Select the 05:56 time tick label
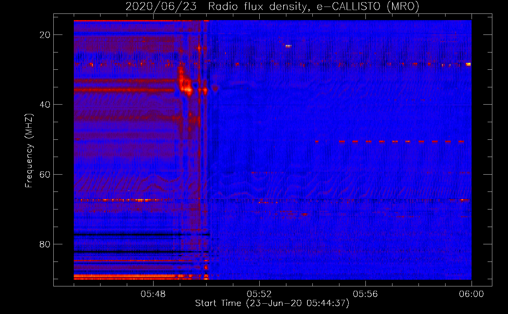508x314 pixels. click(365, 294)
